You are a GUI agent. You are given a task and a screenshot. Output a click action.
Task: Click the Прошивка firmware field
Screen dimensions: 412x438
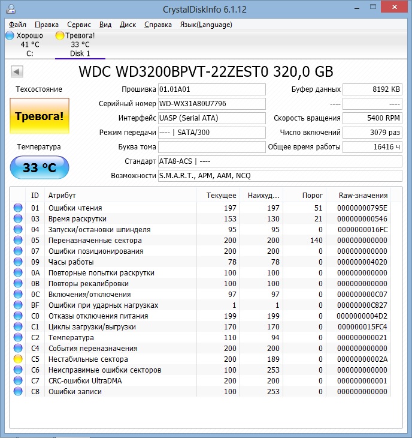pos(211,89)
